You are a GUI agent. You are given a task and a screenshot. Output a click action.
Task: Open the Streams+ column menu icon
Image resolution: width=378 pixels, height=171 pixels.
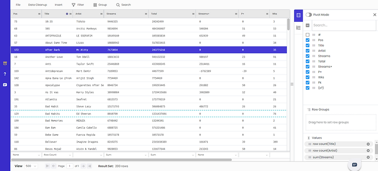(236, 14)
